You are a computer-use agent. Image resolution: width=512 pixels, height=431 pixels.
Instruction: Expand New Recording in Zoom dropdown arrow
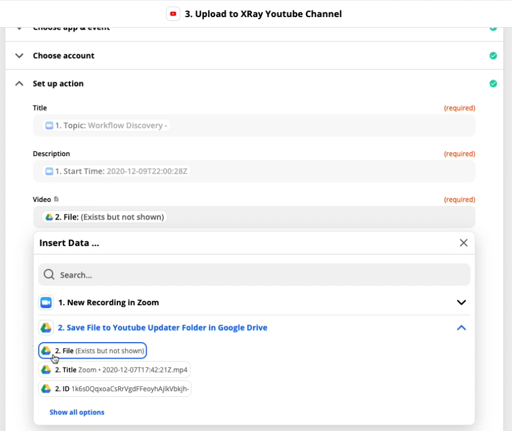(461, 302)
